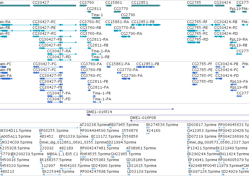Open the Tina-1-RA transcript label
The image size is (249, 176).
[101, 51]
